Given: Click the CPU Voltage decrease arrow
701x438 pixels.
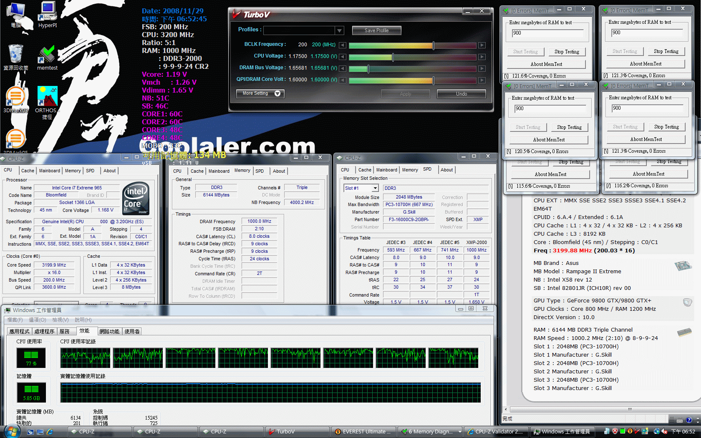Looking at the screenshot, I should point(343,57).
